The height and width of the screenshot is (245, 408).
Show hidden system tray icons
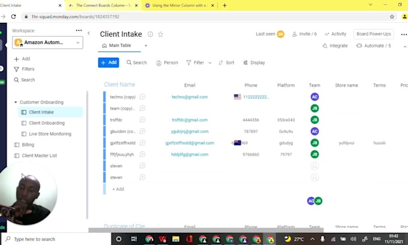click(x=313, y=239)
